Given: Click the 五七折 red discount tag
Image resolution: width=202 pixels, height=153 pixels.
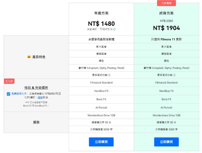Looking at the screenshot, I should pyautogui.click(x=9, y=81).
